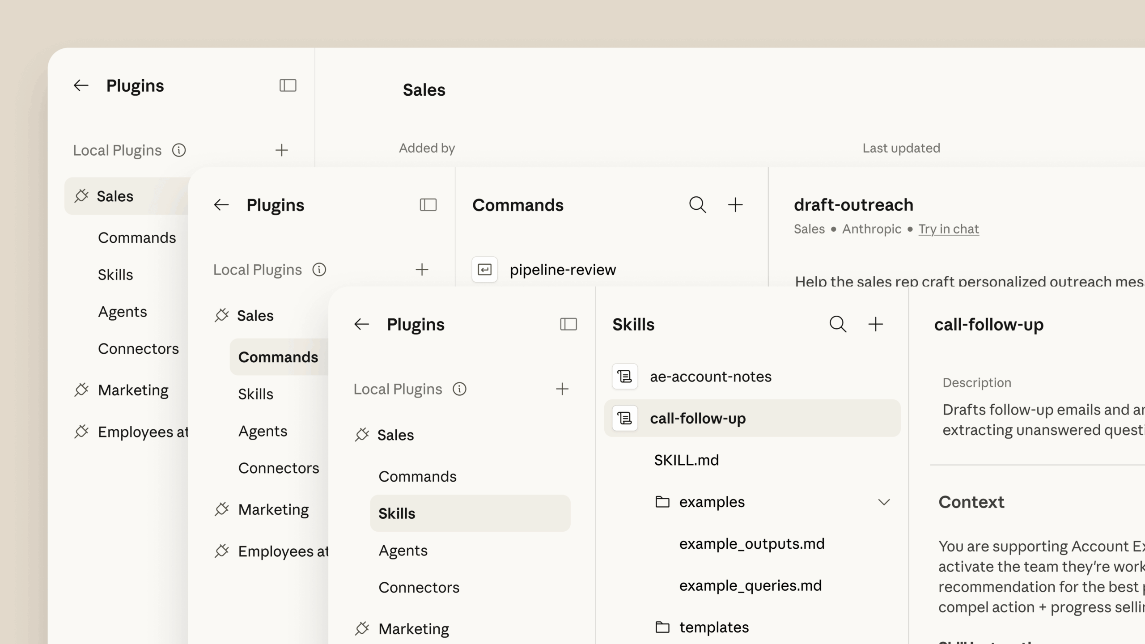Collapse the examples folder with its chevron
The width and height of the screenshot is (1145, 644).
pyautogui.click(x=884, y=502)
